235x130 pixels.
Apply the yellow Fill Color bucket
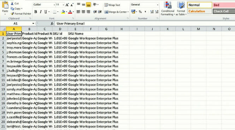pos(63,12)
